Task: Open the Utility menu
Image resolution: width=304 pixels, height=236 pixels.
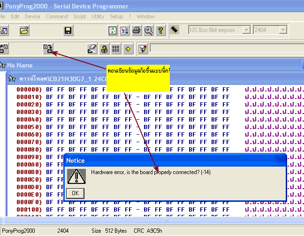Action: tap(98, 16)
